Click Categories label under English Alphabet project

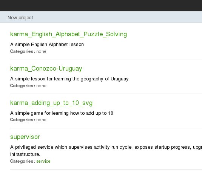click(23, 51)
